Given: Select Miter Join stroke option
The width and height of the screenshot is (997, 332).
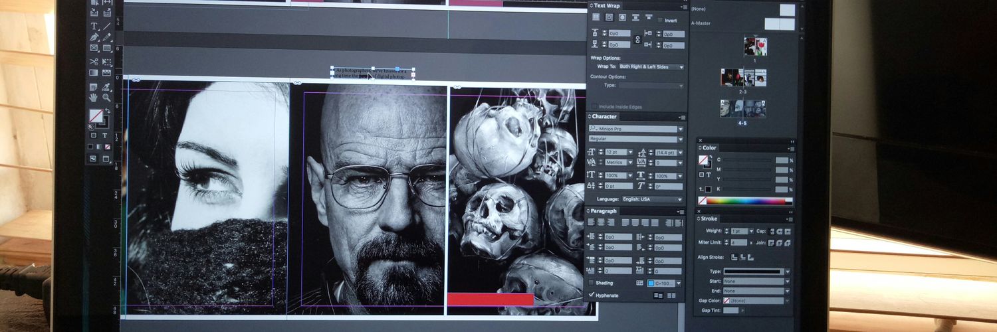Looking at the screenshot, I should (x=771, y=242).
